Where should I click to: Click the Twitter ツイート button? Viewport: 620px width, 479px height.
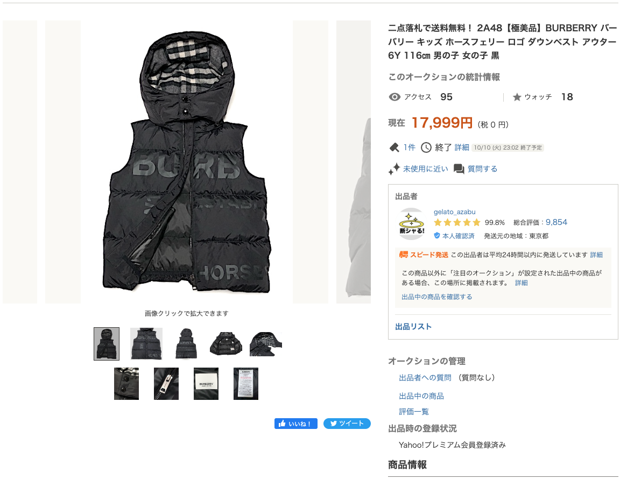pos(347,424)
